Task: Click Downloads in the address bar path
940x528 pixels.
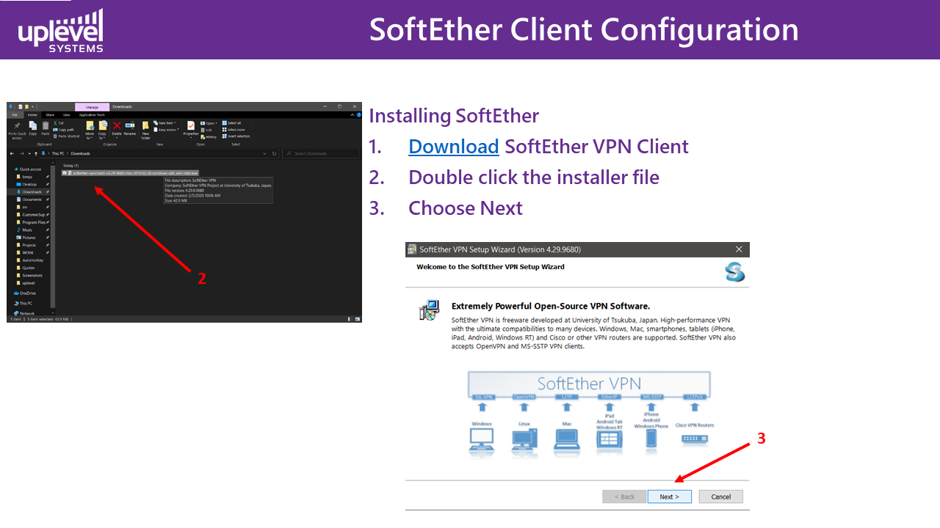Action: coord(81,154)
